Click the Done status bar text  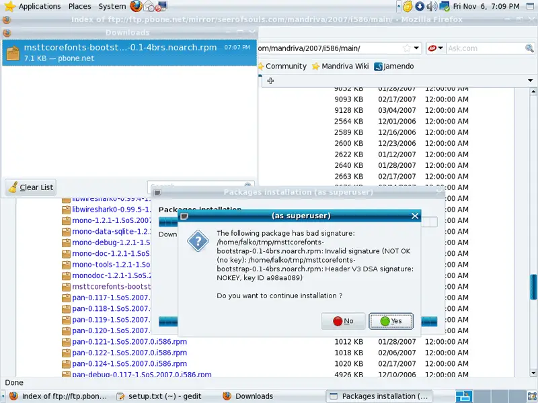pyautogui.click(x=14, y=383)
